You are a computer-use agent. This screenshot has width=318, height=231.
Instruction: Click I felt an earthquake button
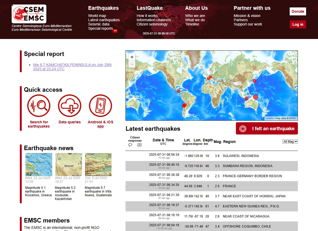267,128
